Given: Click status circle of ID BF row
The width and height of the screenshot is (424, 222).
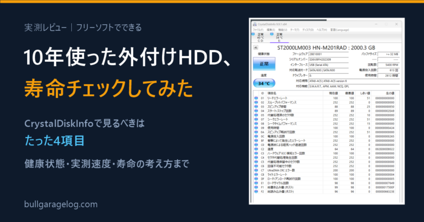Looking at the screenshot, I should pos(256,140).
